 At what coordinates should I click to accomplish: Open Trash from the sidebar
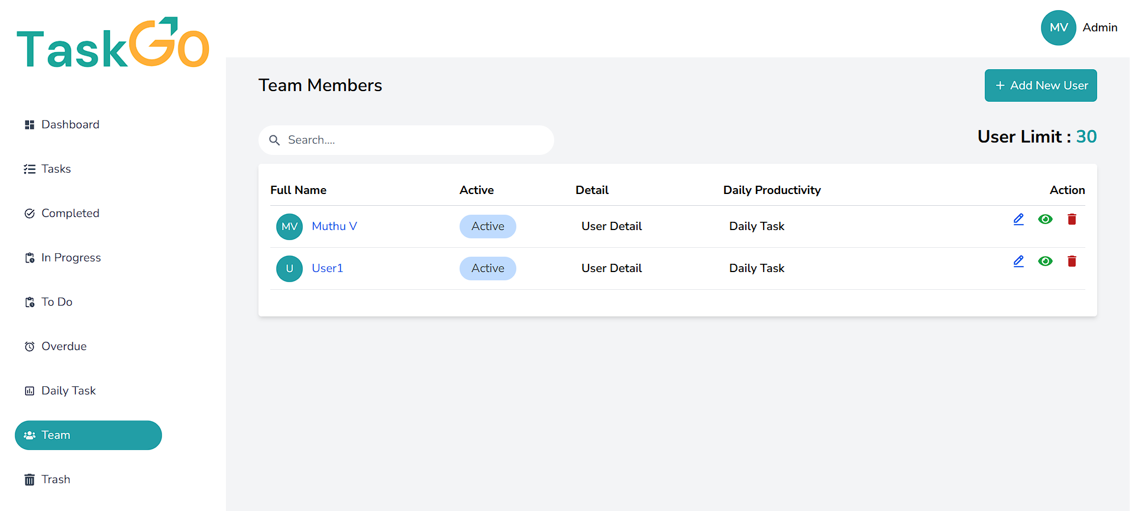(56, 480)
